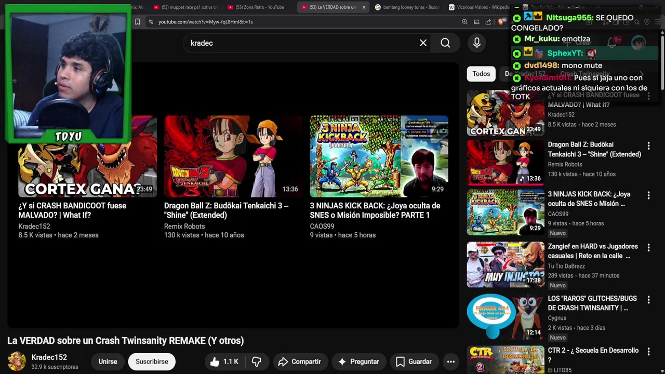Screen dimensions: 665x374
Task: Open end-screen title 3 NINJAS KICK BACK Joya oculta
Action: 375,210
